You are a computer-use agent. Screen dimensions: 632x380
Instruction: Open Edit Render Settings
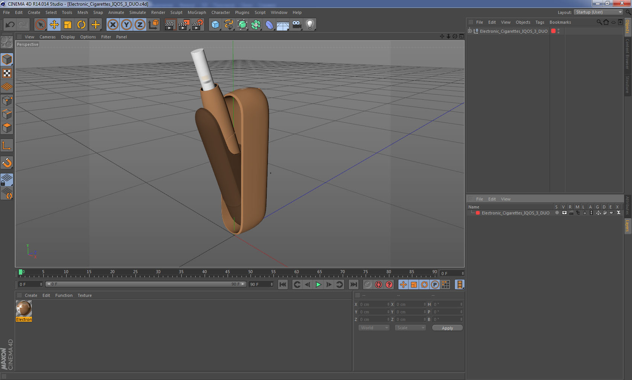pyautogui.click(x=198, y=25)
